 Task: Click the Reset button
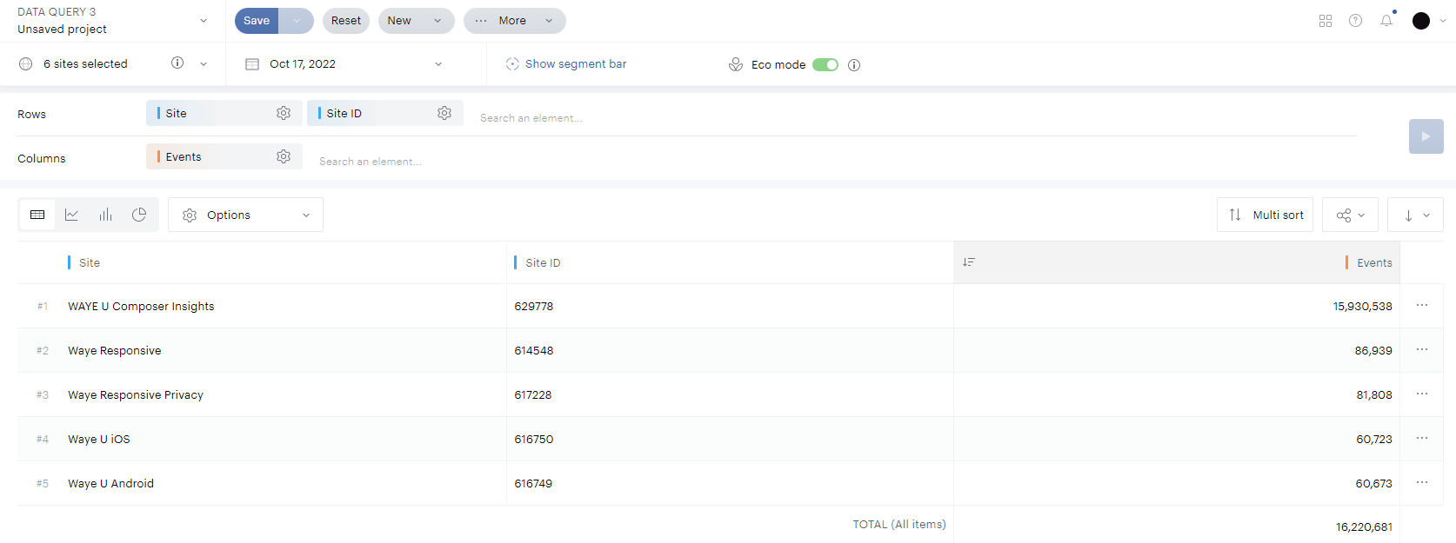click(x=345, y=21)
